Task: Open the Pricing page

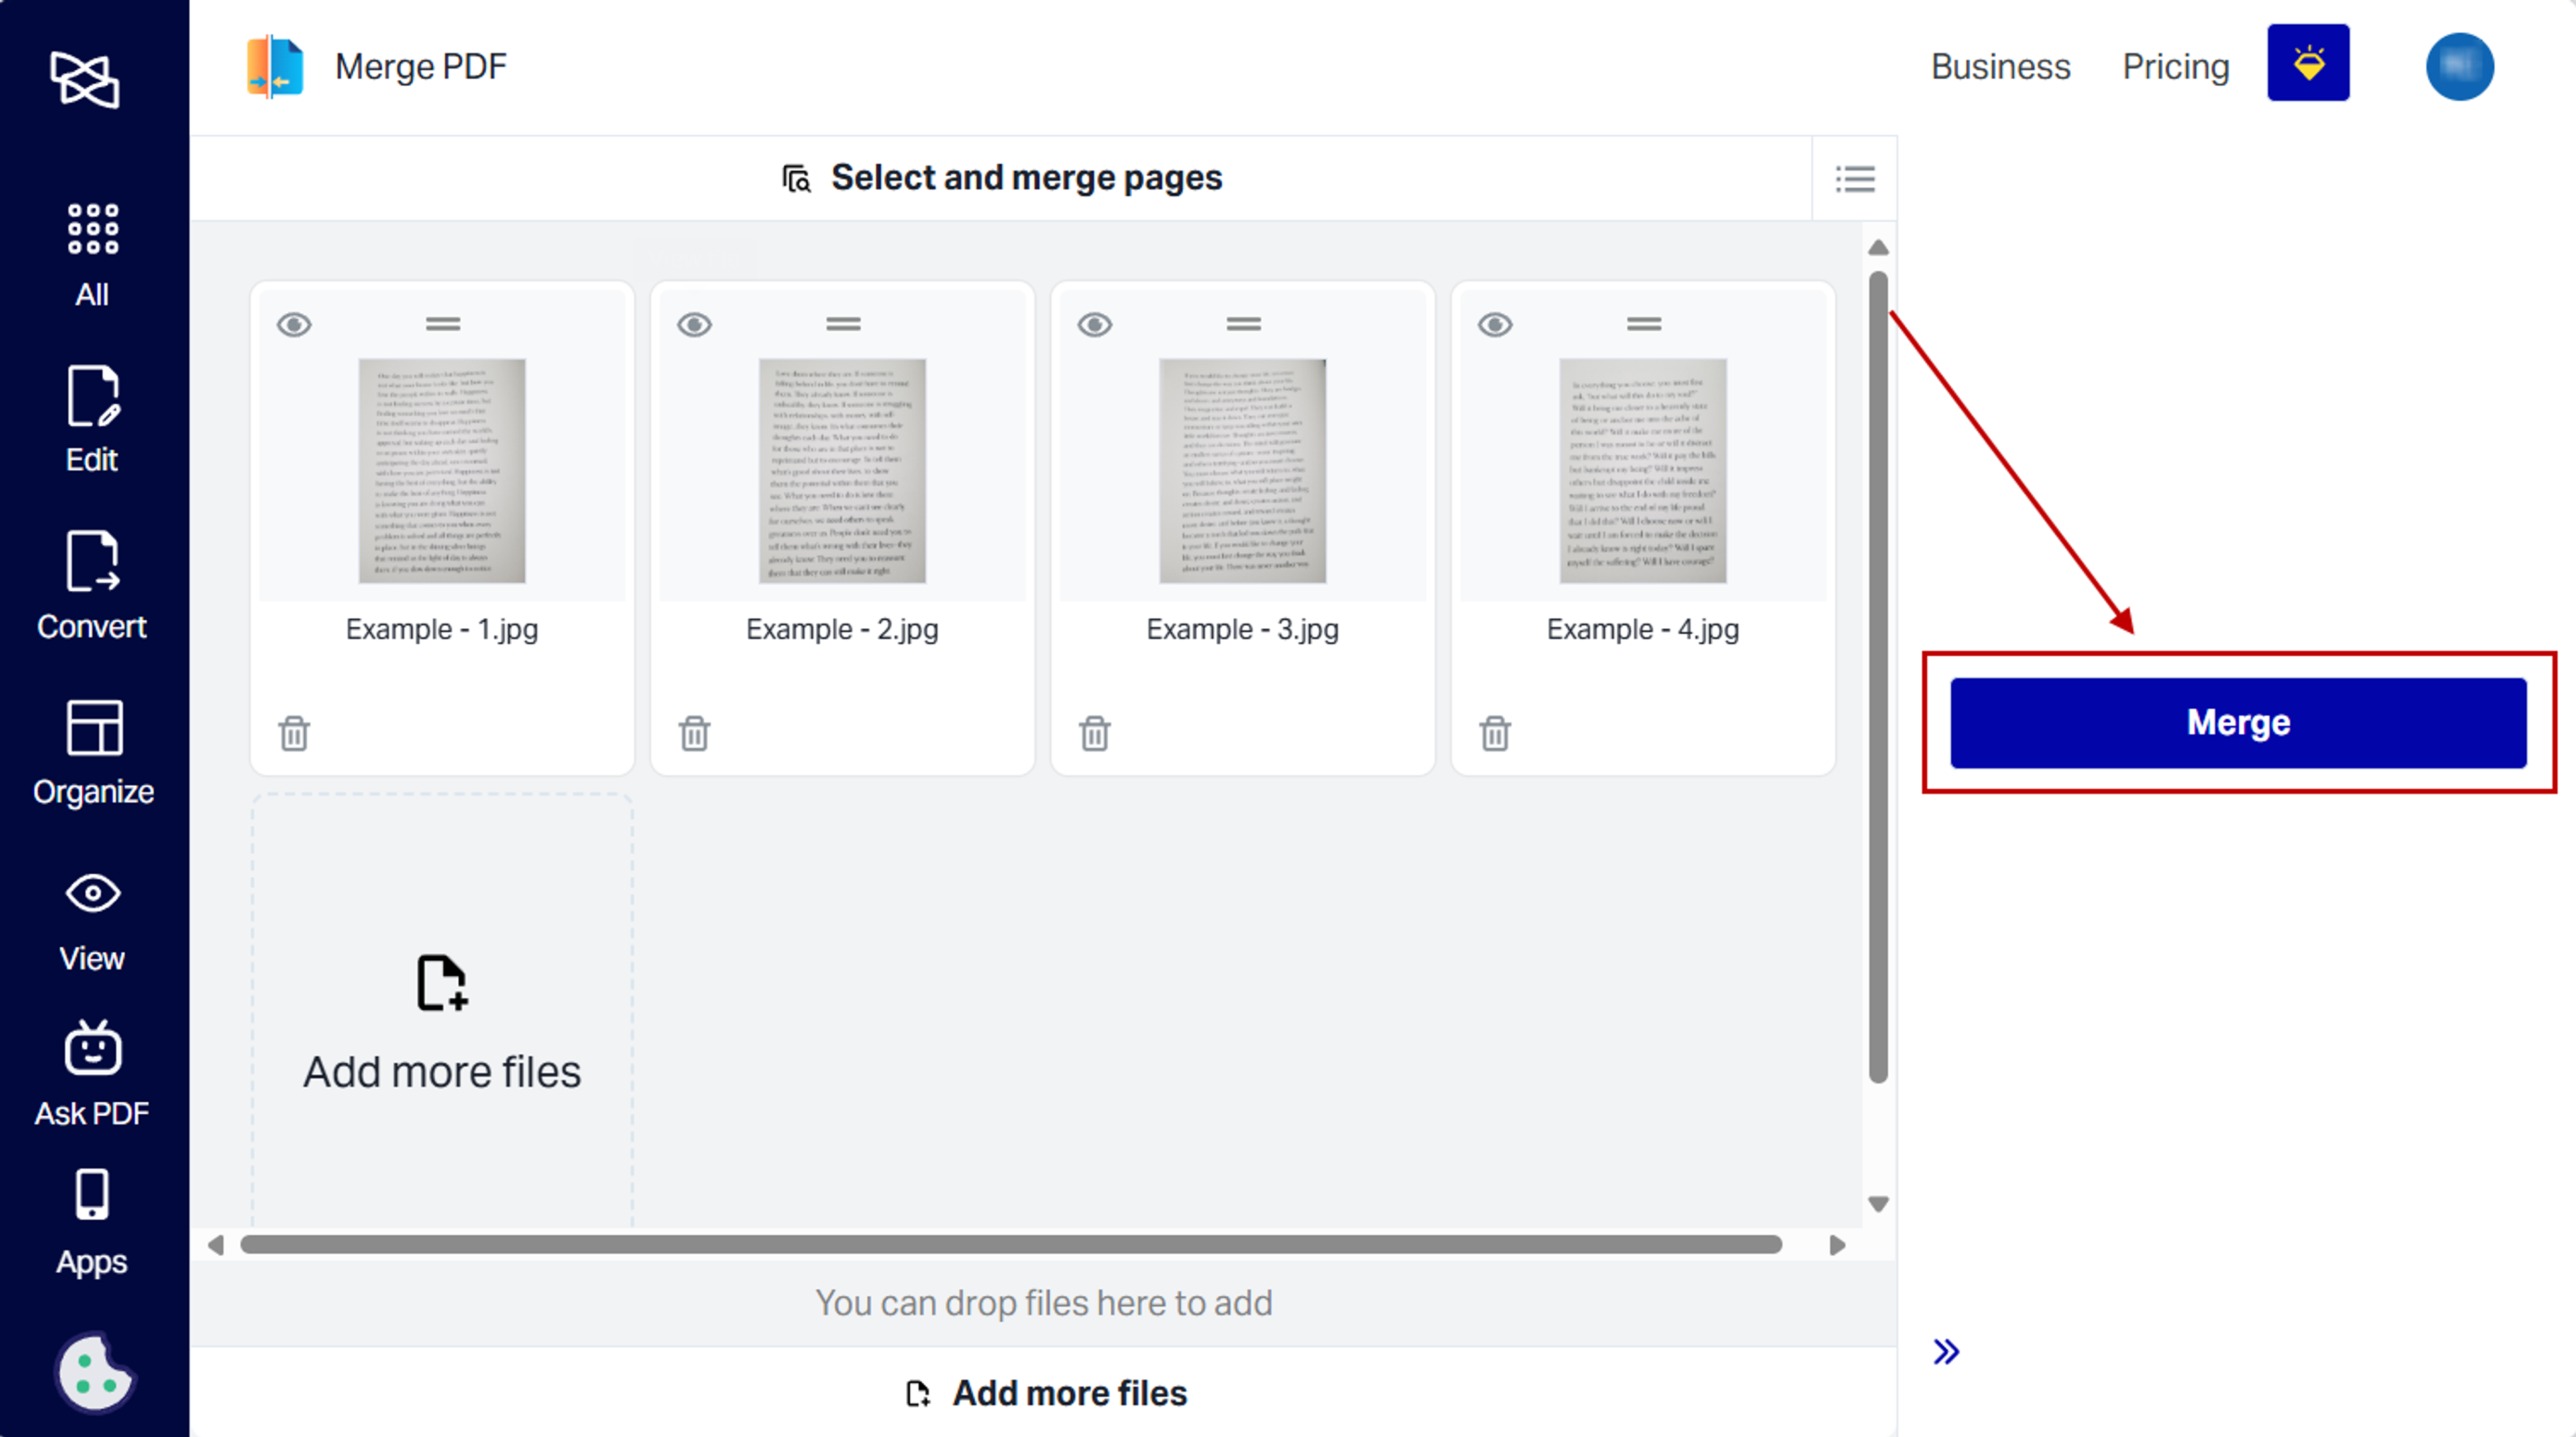Action: (x=2176, y=67)
